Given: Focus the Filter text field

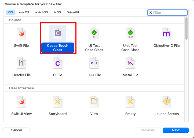Looking at the screenshot, I should [x=167, y=13].
